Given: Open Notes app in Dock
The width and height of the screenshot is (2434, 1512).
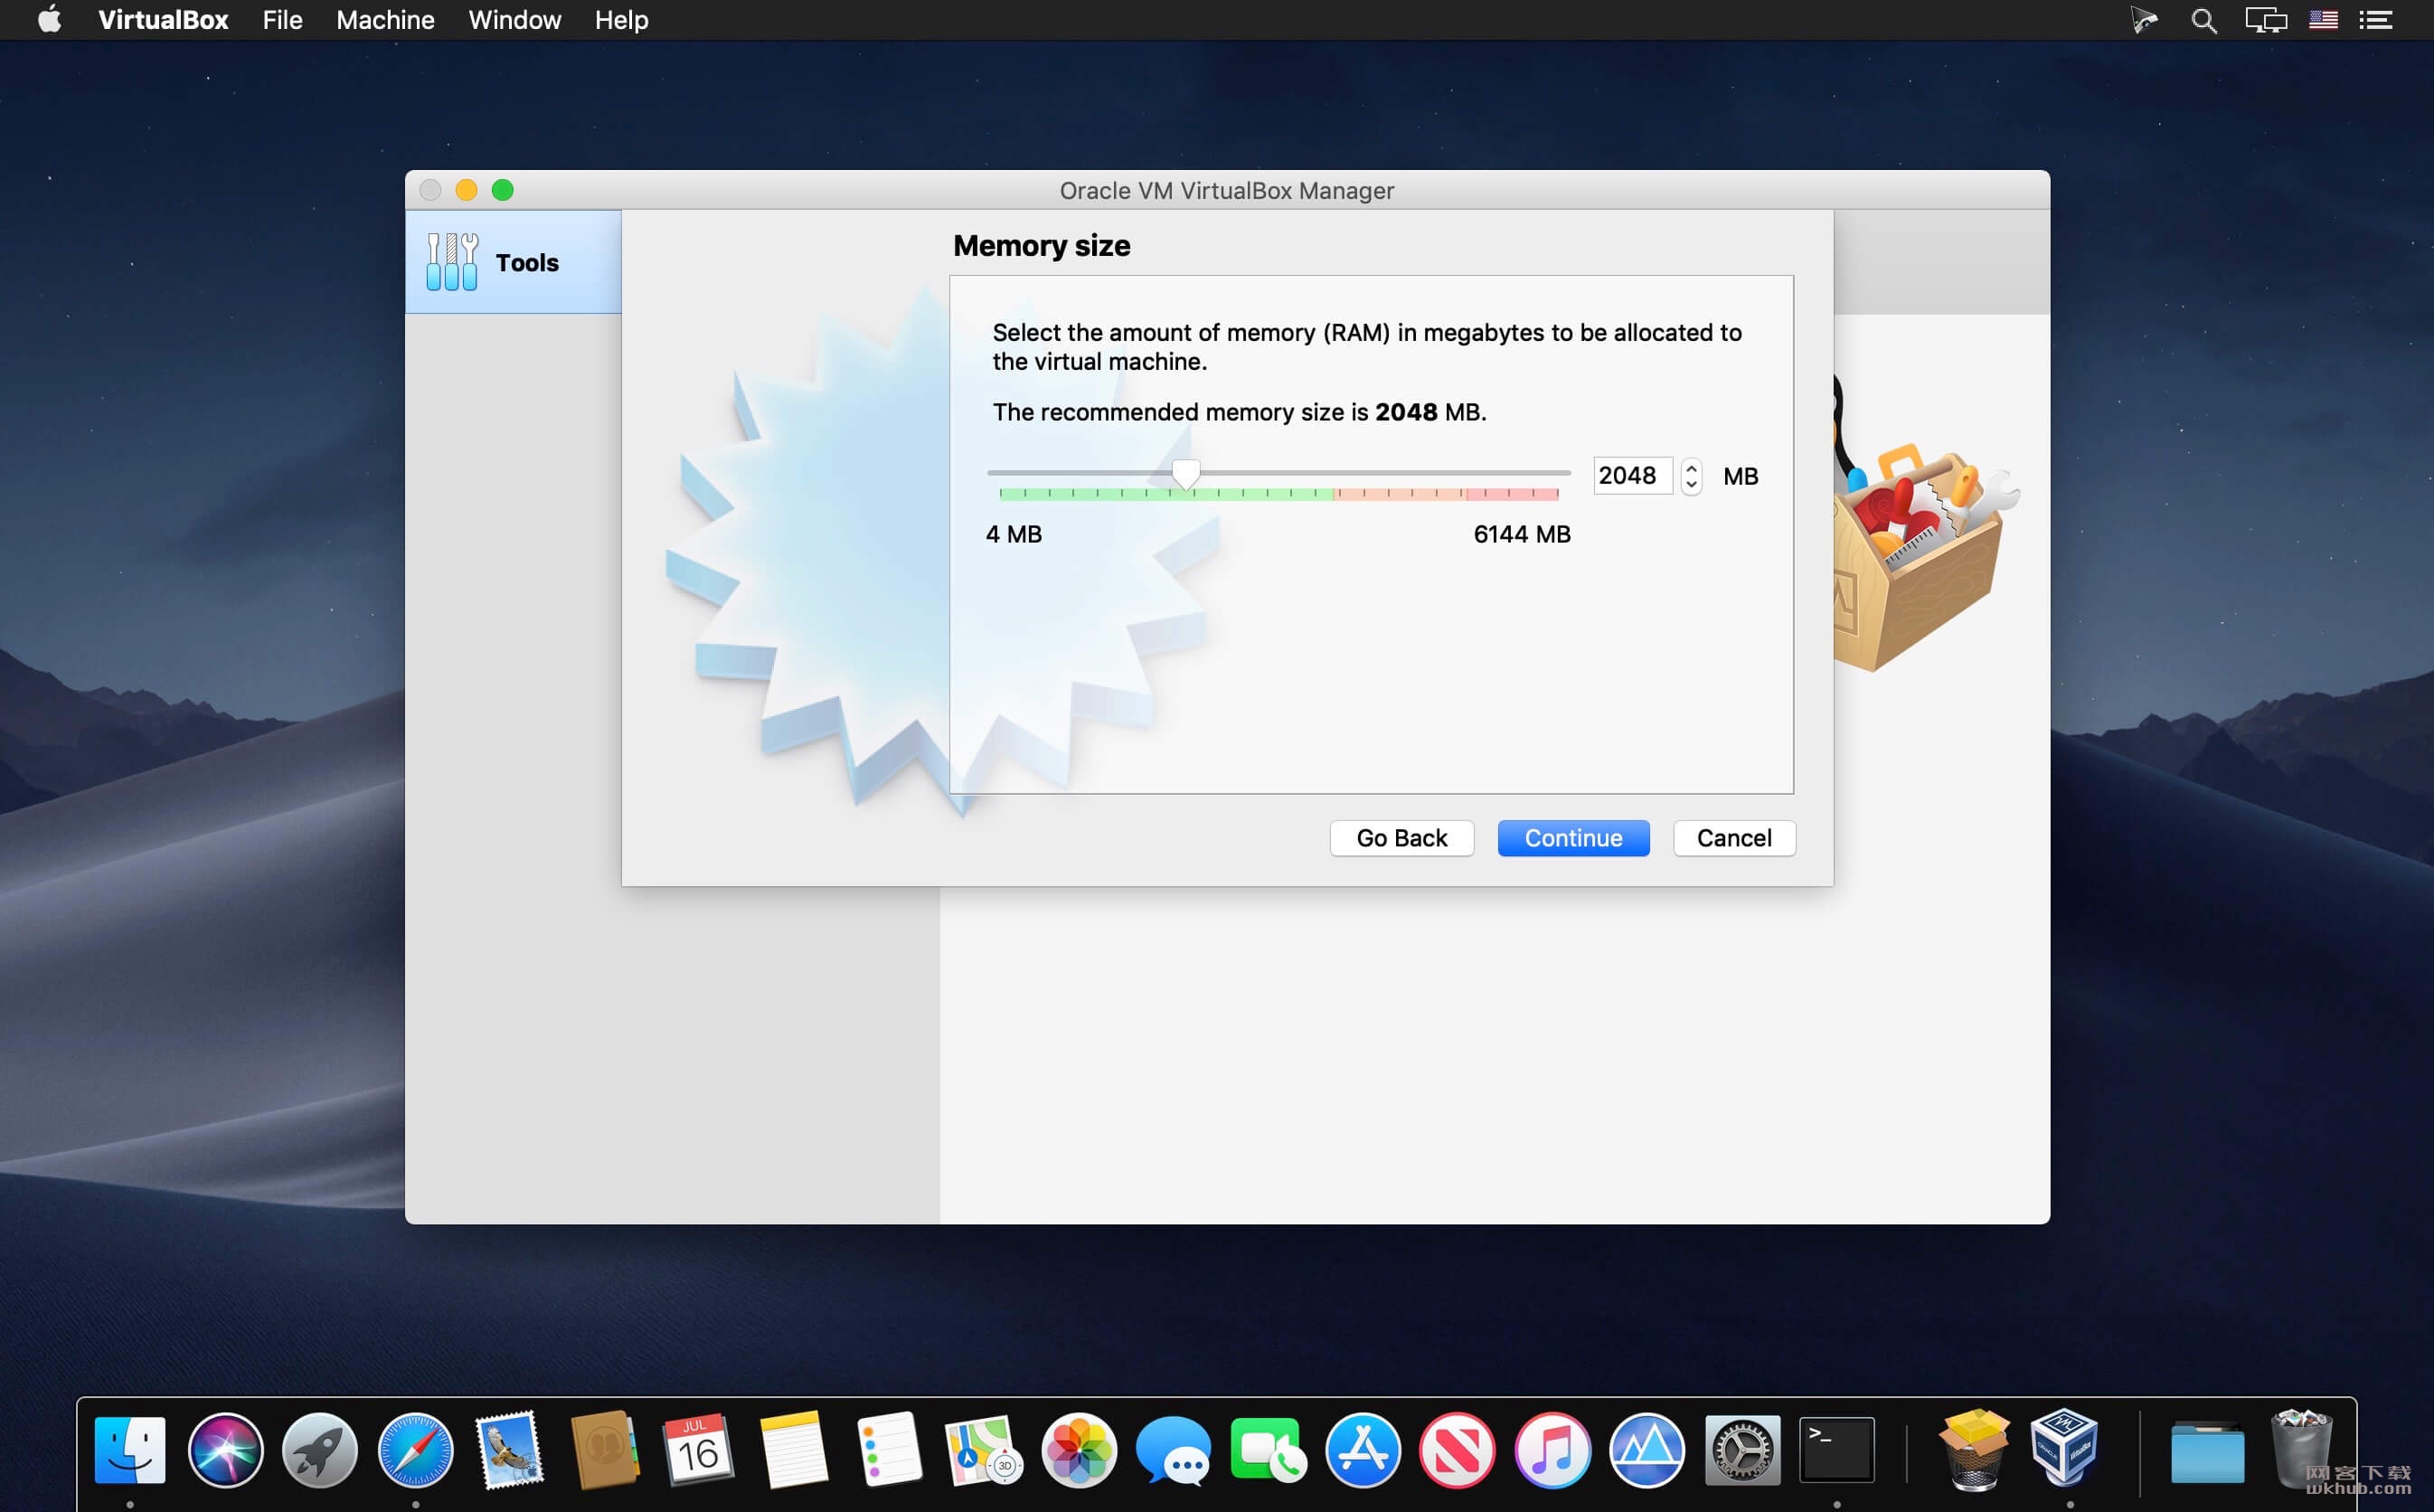Looking at the screenshot, I should point(794,1450).
